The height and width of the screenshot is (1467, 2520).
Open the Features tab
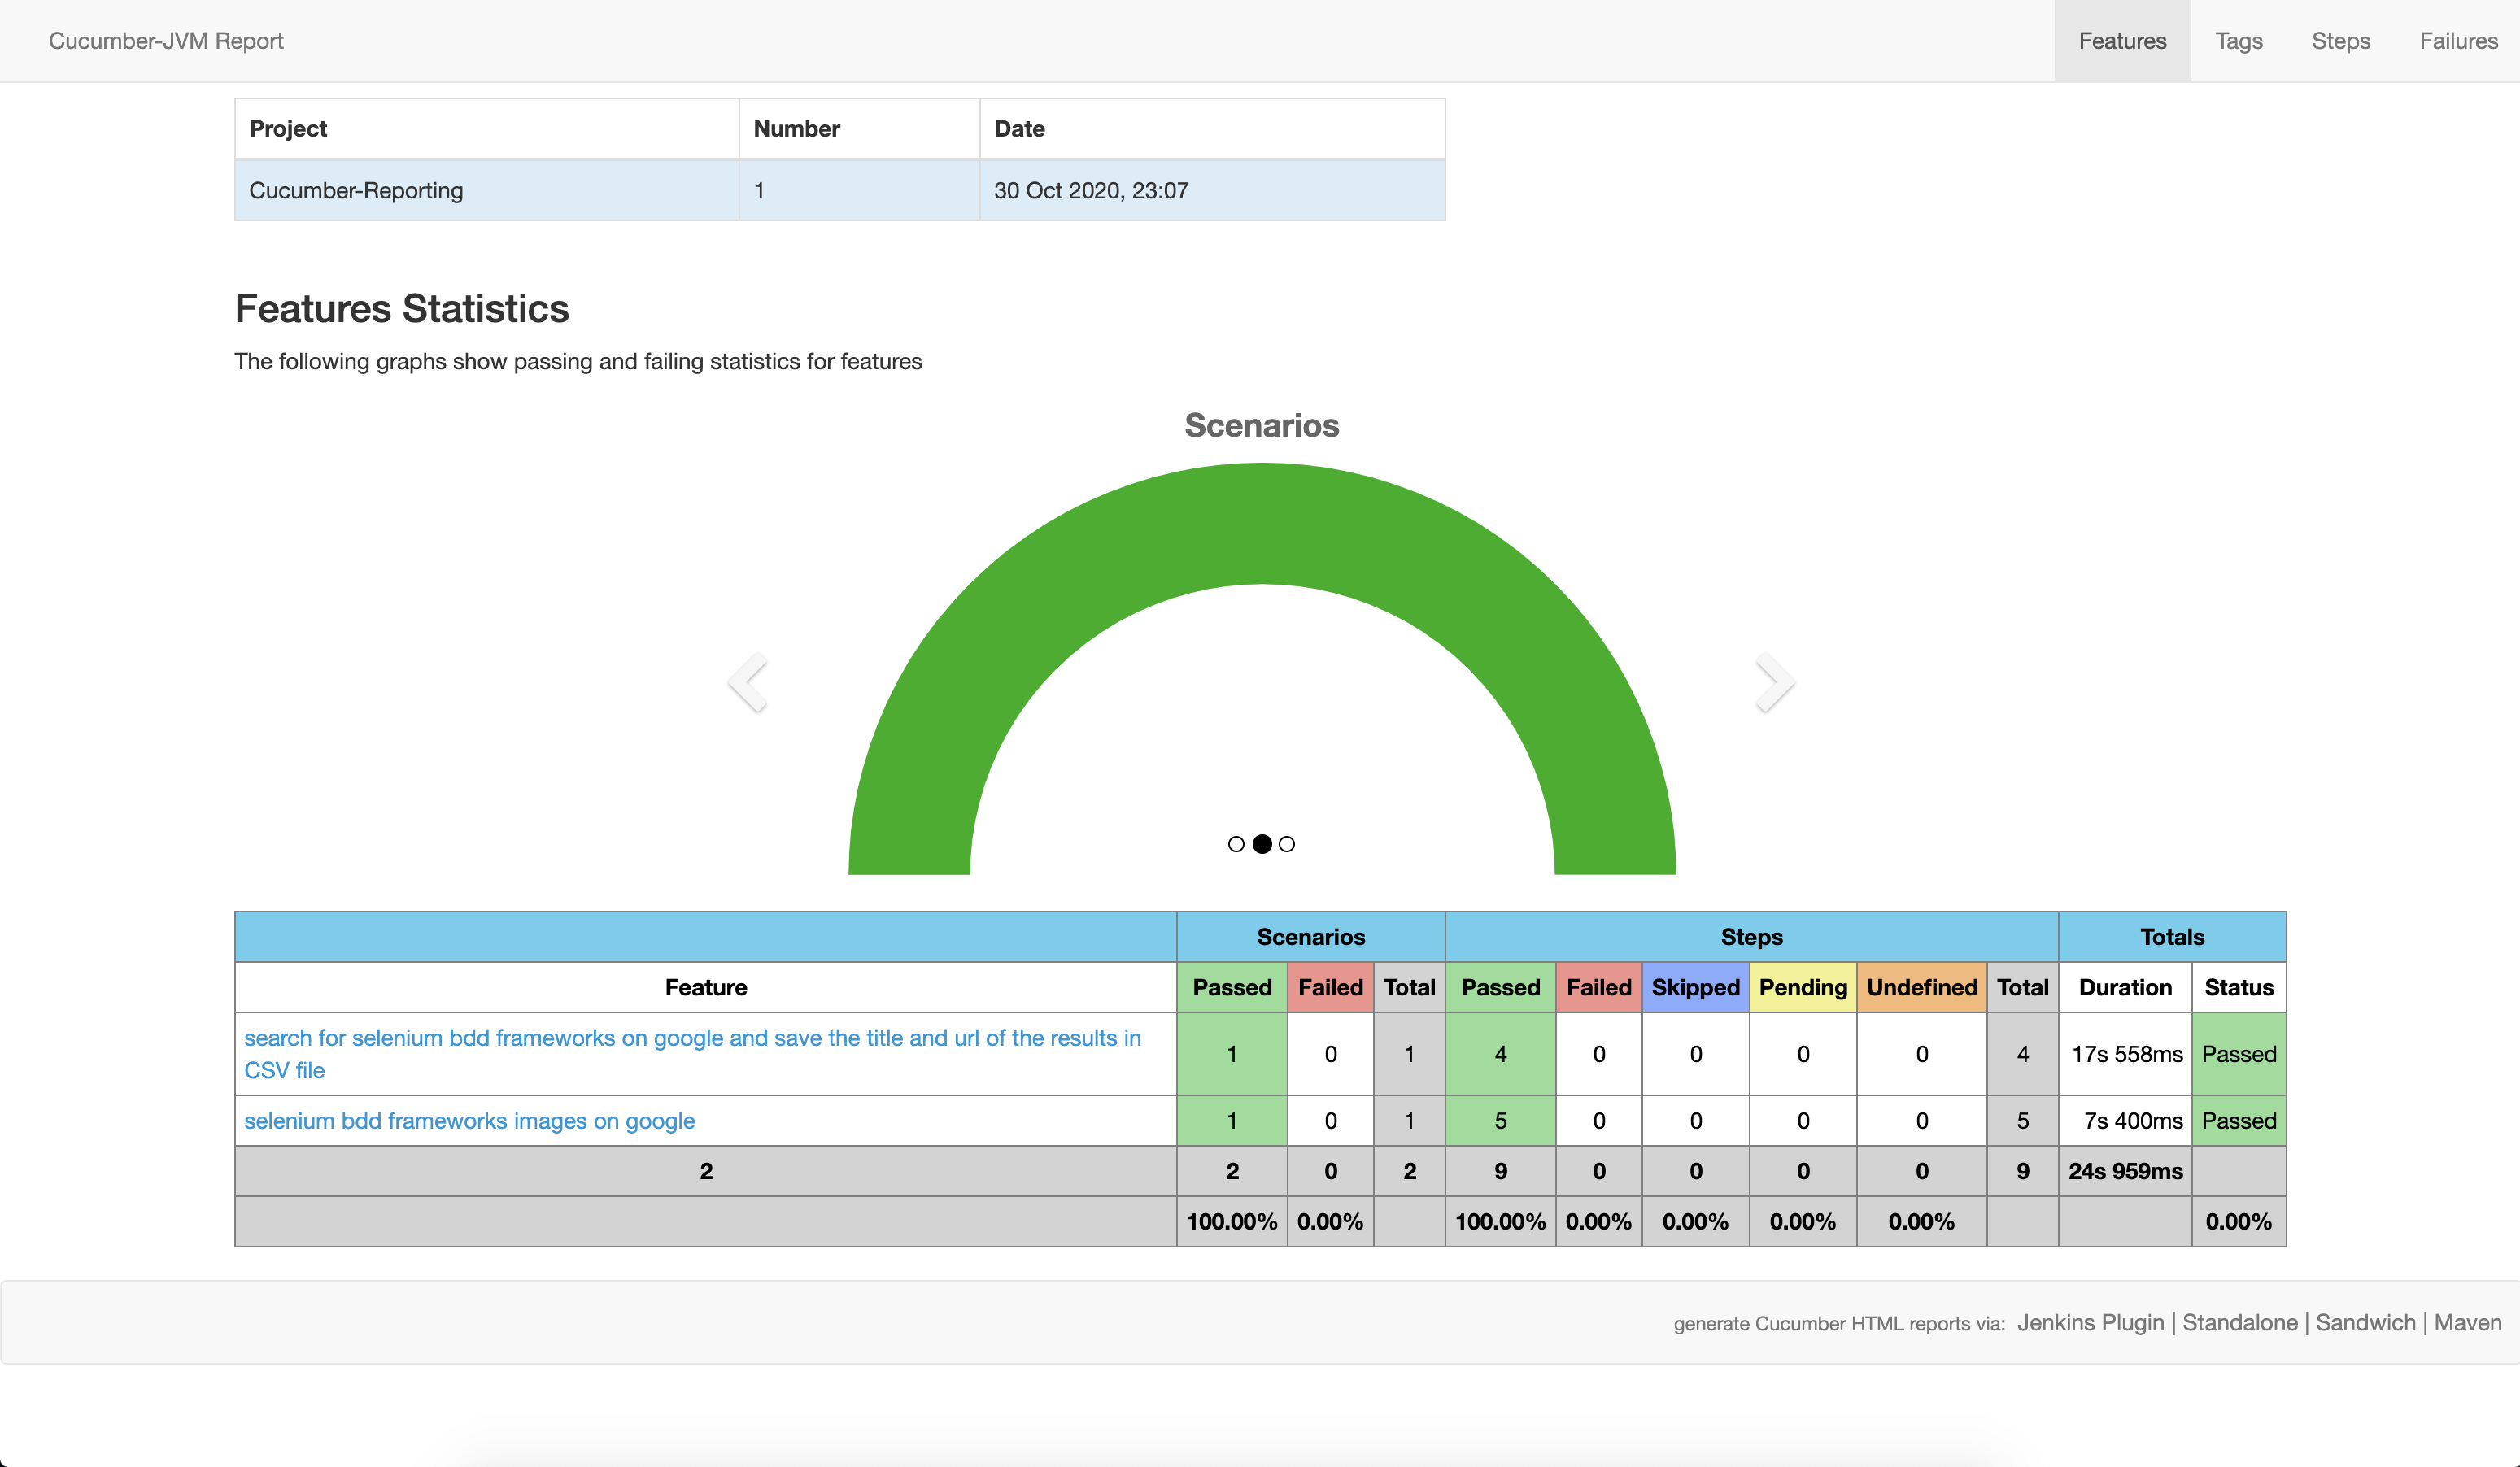coord(2122,41)
